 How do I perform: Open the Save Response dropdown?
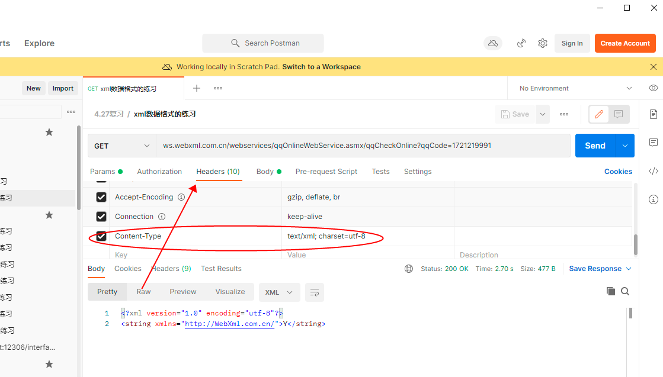600,269
